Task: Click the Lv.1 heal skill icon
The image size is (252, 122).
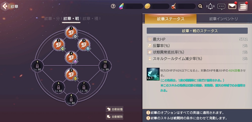Action: (x=153, y=74)
